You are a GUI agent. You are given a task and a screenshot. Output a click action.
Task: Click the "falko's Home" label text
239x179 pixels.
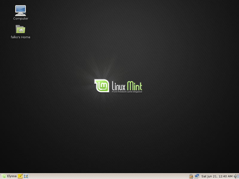point(20,37)
